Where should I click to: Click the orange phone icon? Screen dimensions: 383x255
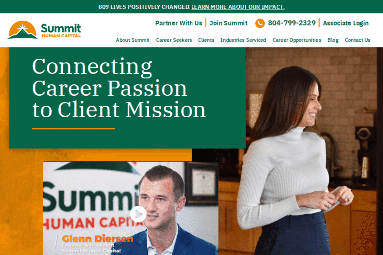(260, 23)
